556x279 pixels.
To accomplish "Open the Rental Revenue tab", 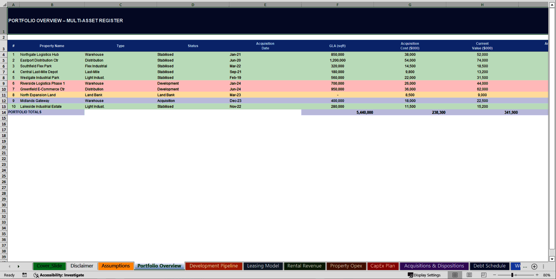I will pos(304,266).
